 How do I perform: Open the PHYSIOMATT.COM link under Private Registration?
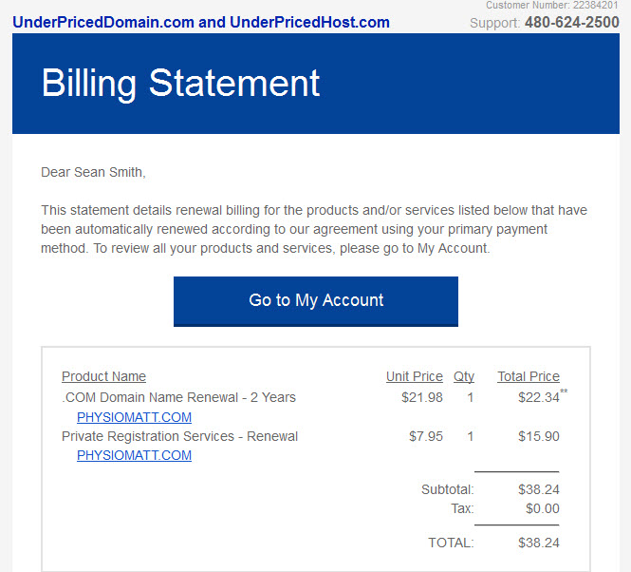(134, 455)
